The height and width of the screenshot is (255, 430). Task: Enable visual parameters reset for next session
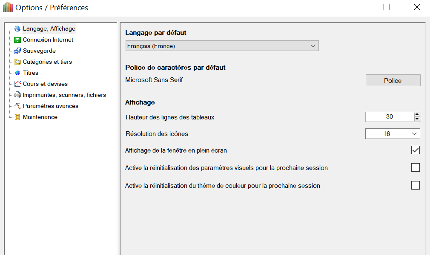[x=415, y=167]
